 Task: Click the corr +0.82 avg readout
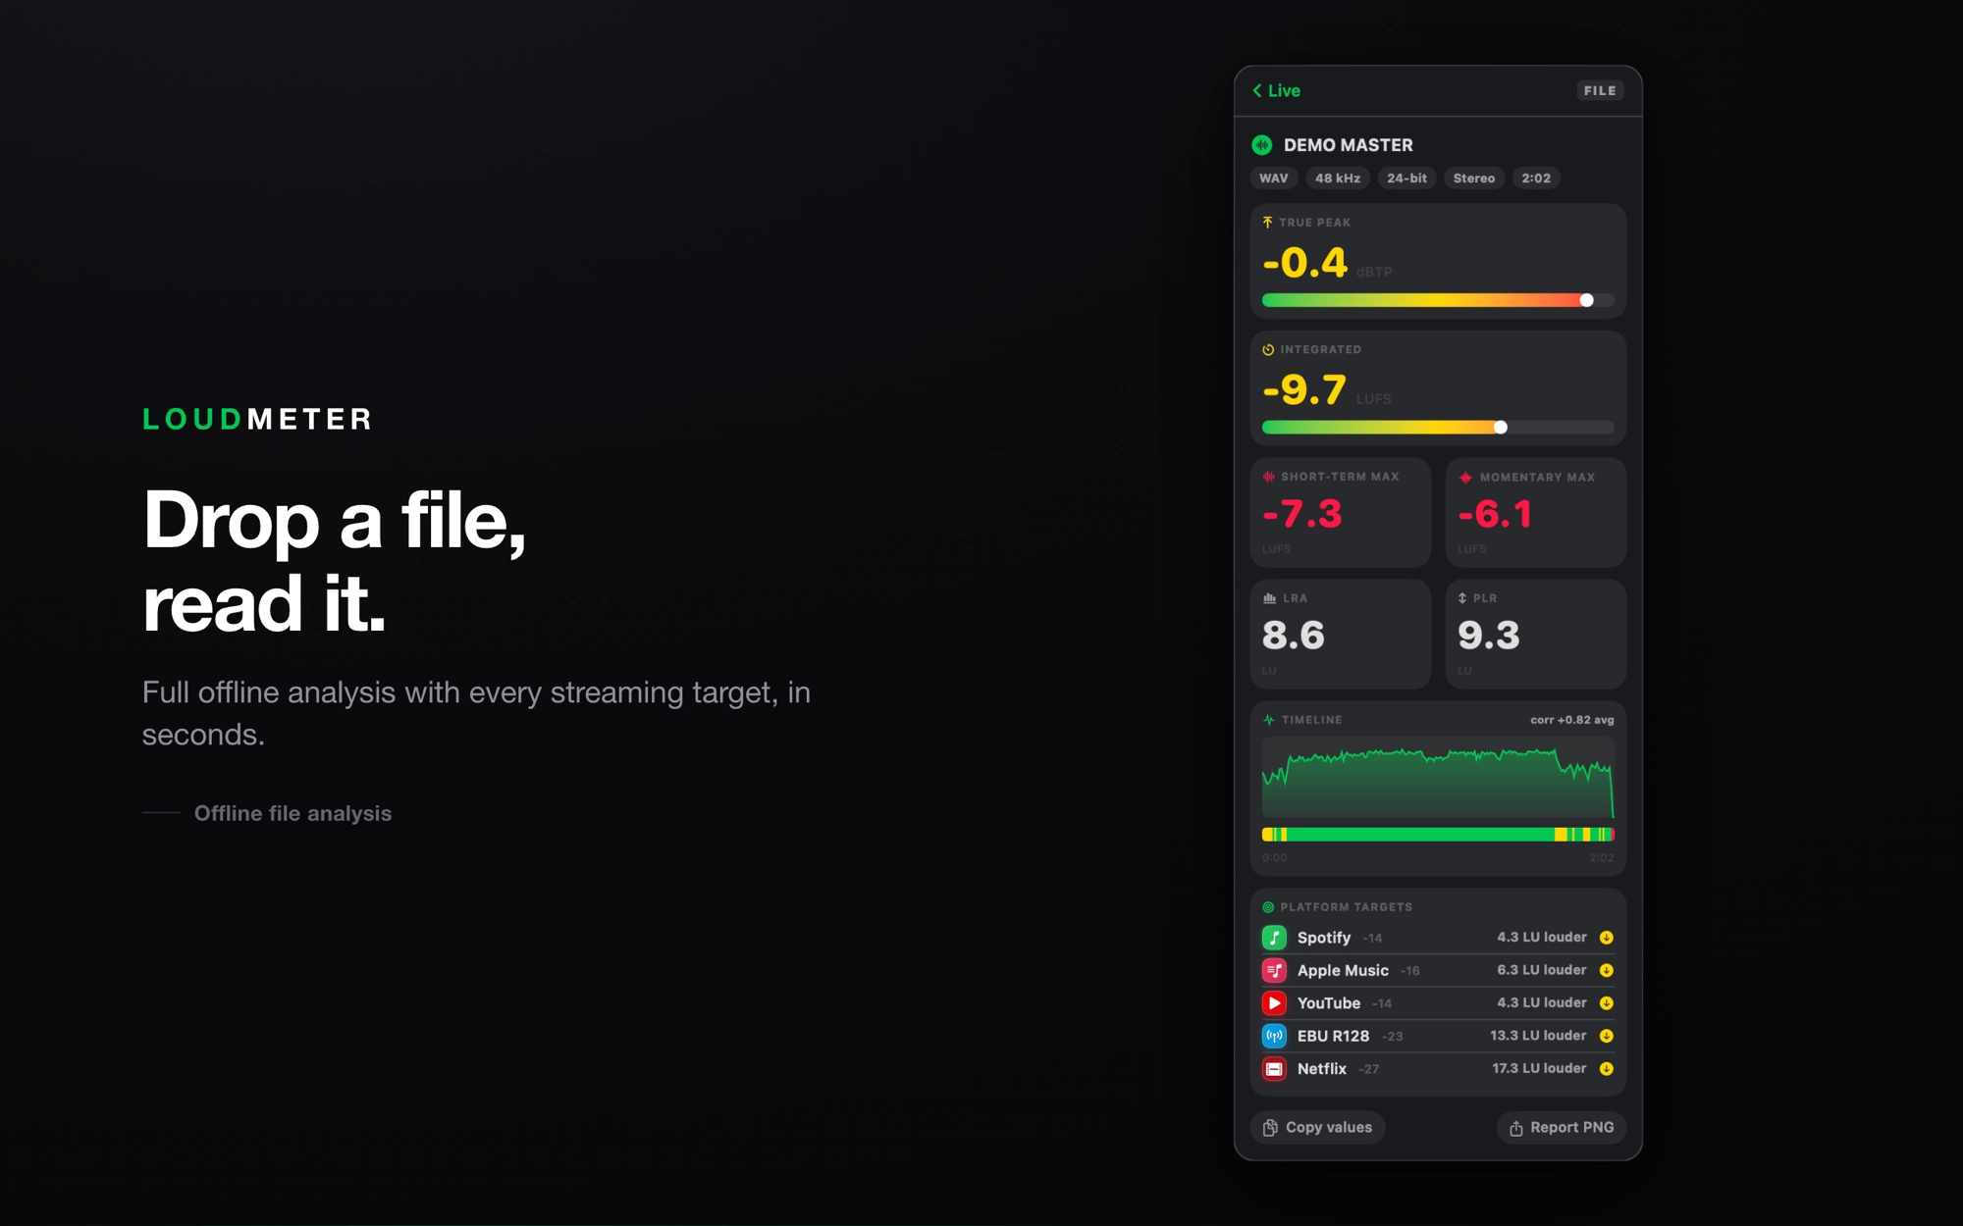[1571, 720]
